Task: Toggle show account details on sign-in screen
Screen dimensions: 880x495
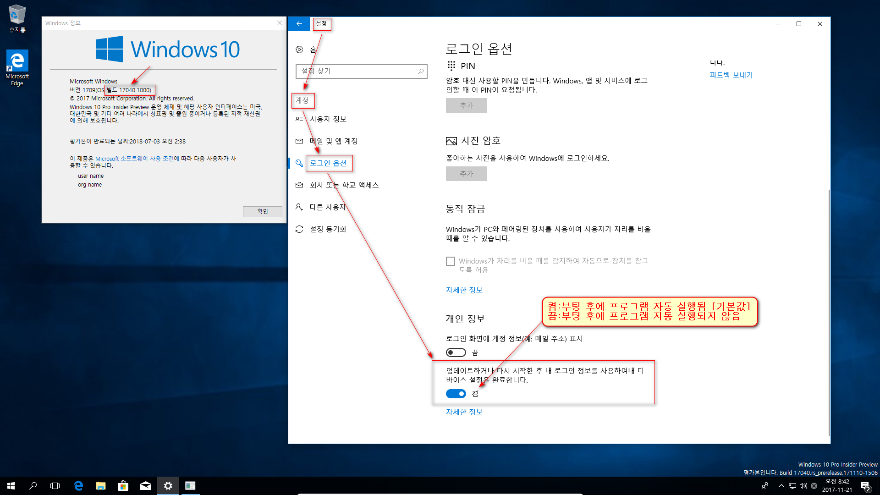Action: pos(456,352)
